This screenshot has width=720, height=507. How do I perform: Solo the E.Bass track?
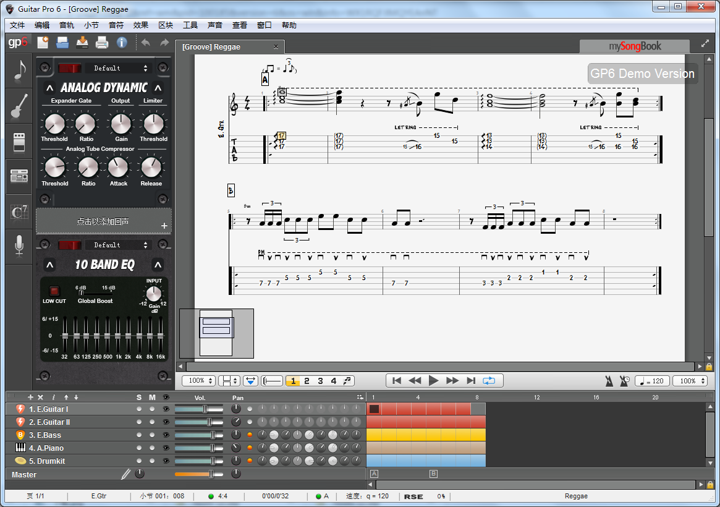point(140,435)
